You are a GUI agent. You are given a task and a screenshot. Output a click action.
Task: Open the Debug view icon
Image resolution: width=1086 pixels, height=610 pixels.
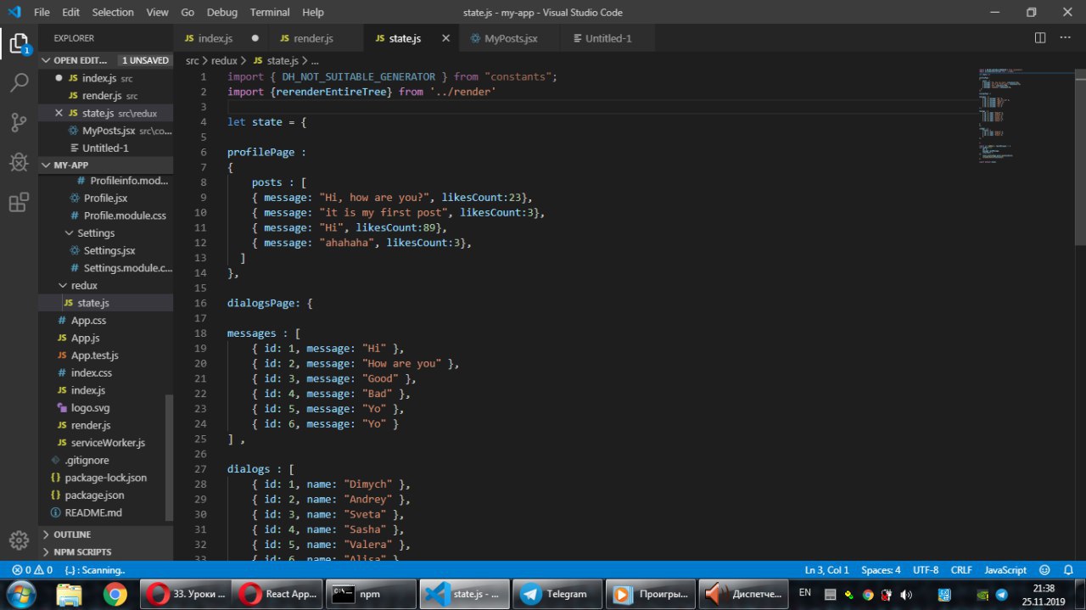pyautogui.click(x=19, y=162)
